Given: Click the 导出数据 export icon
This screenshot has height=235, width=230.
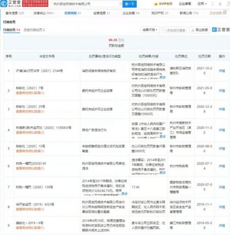Looking at the screenshot, I should click(x=194, y=30).
